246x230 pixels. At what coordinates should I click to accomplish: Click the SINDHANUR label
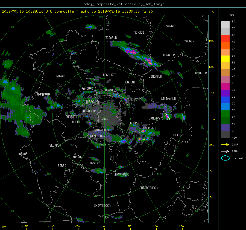(168, 99)
